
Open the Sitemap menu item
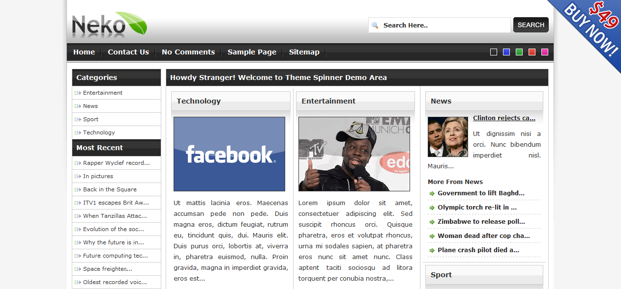tap(304, 52)
